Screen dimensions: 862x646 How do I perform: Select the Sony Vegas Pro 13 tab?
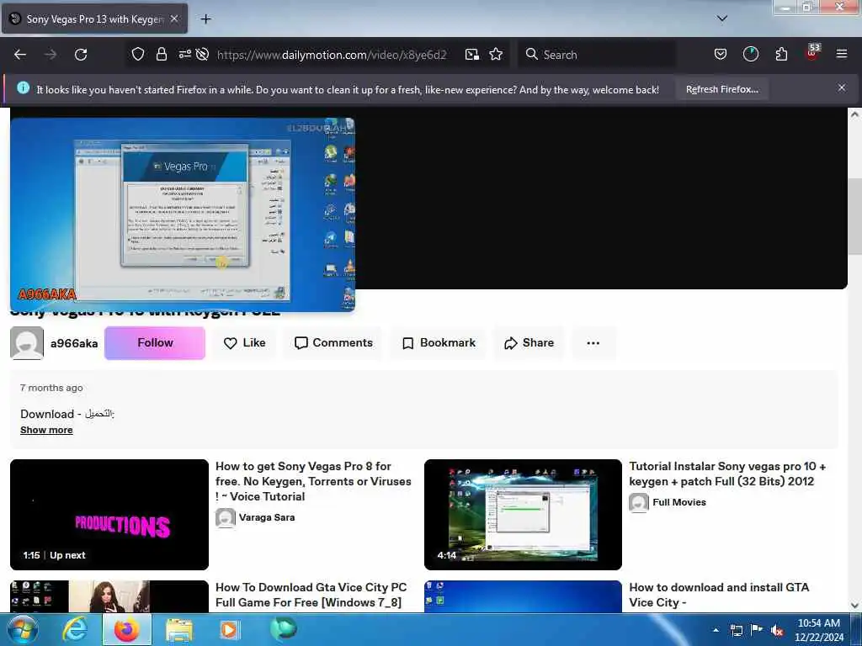94,19
